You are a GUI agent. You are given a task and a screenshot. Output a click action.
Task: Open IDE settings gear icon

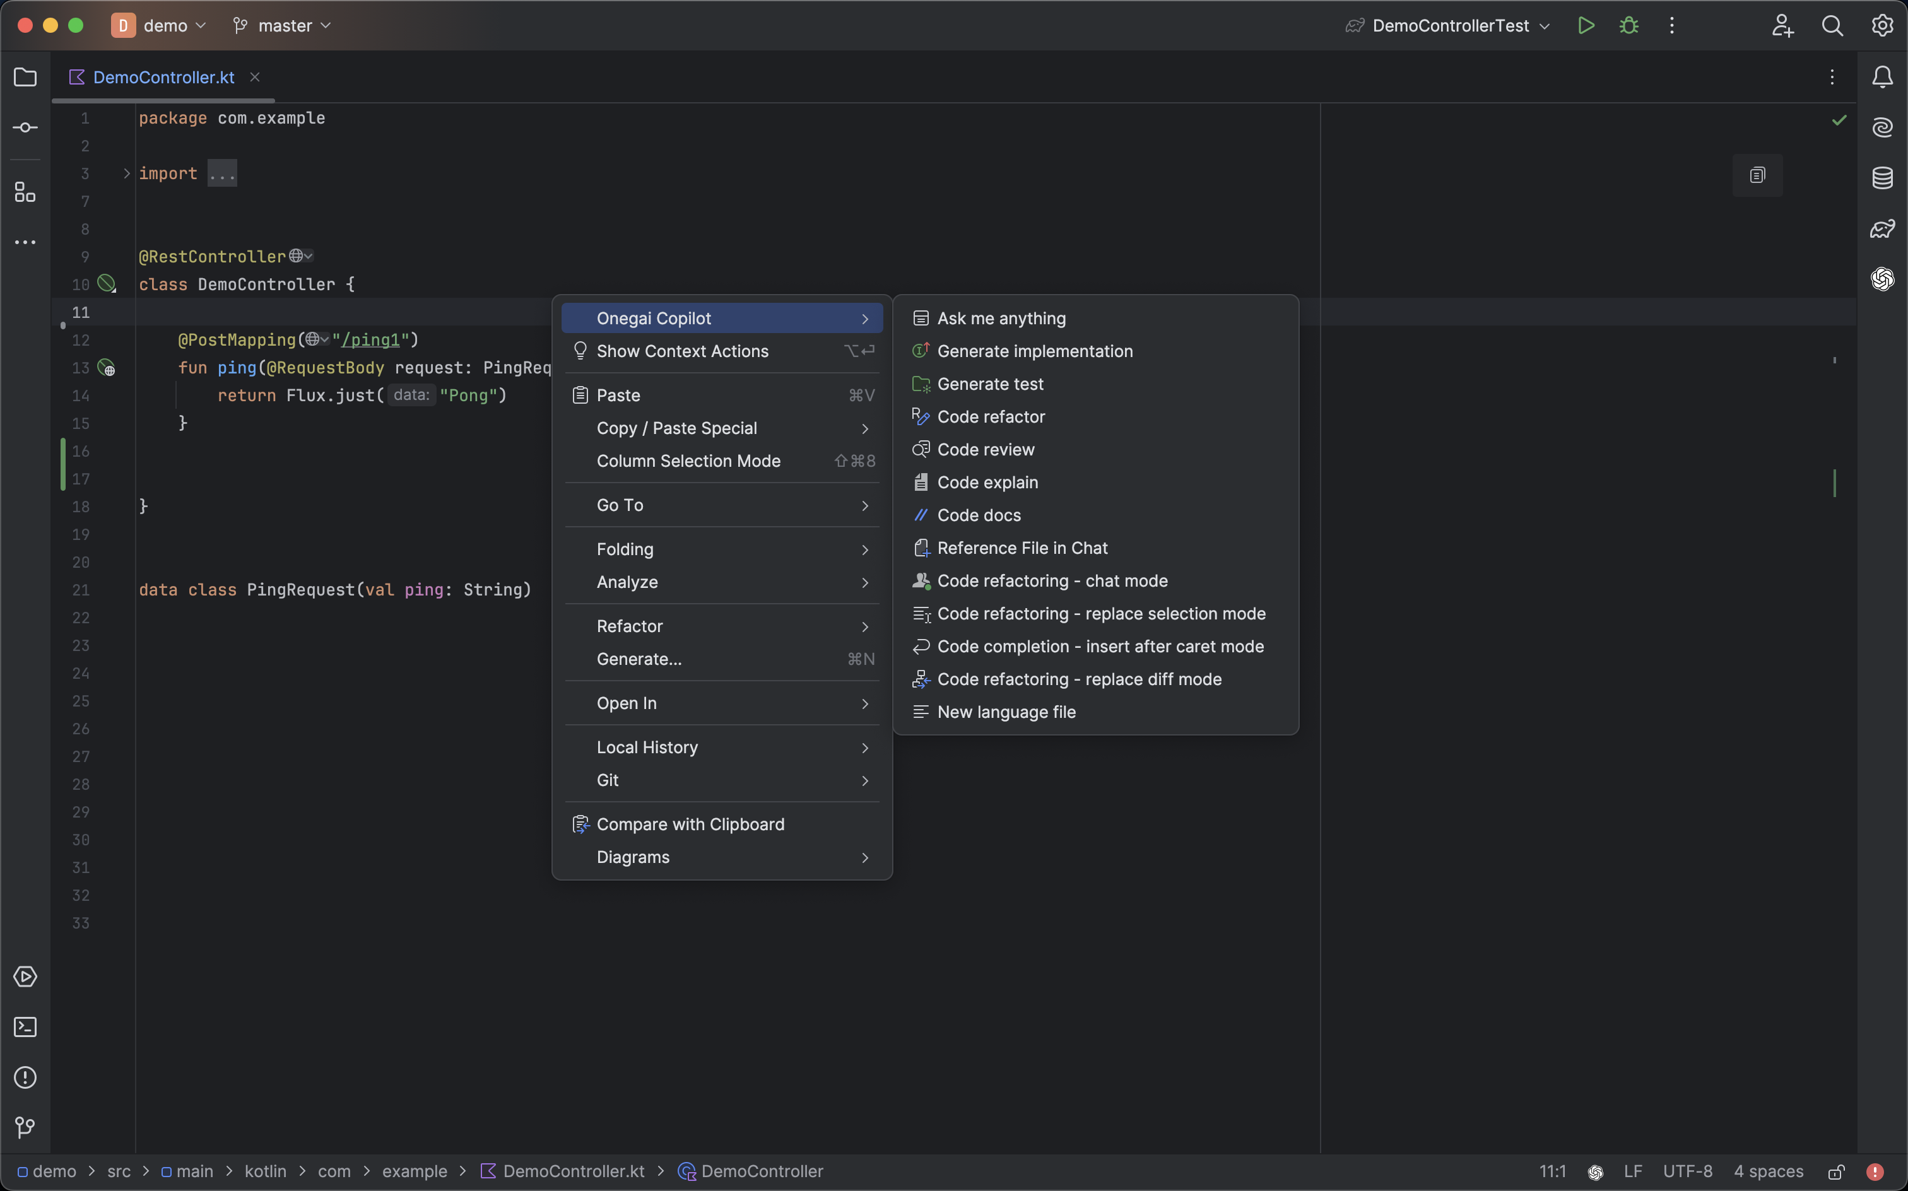point(1883,25)
